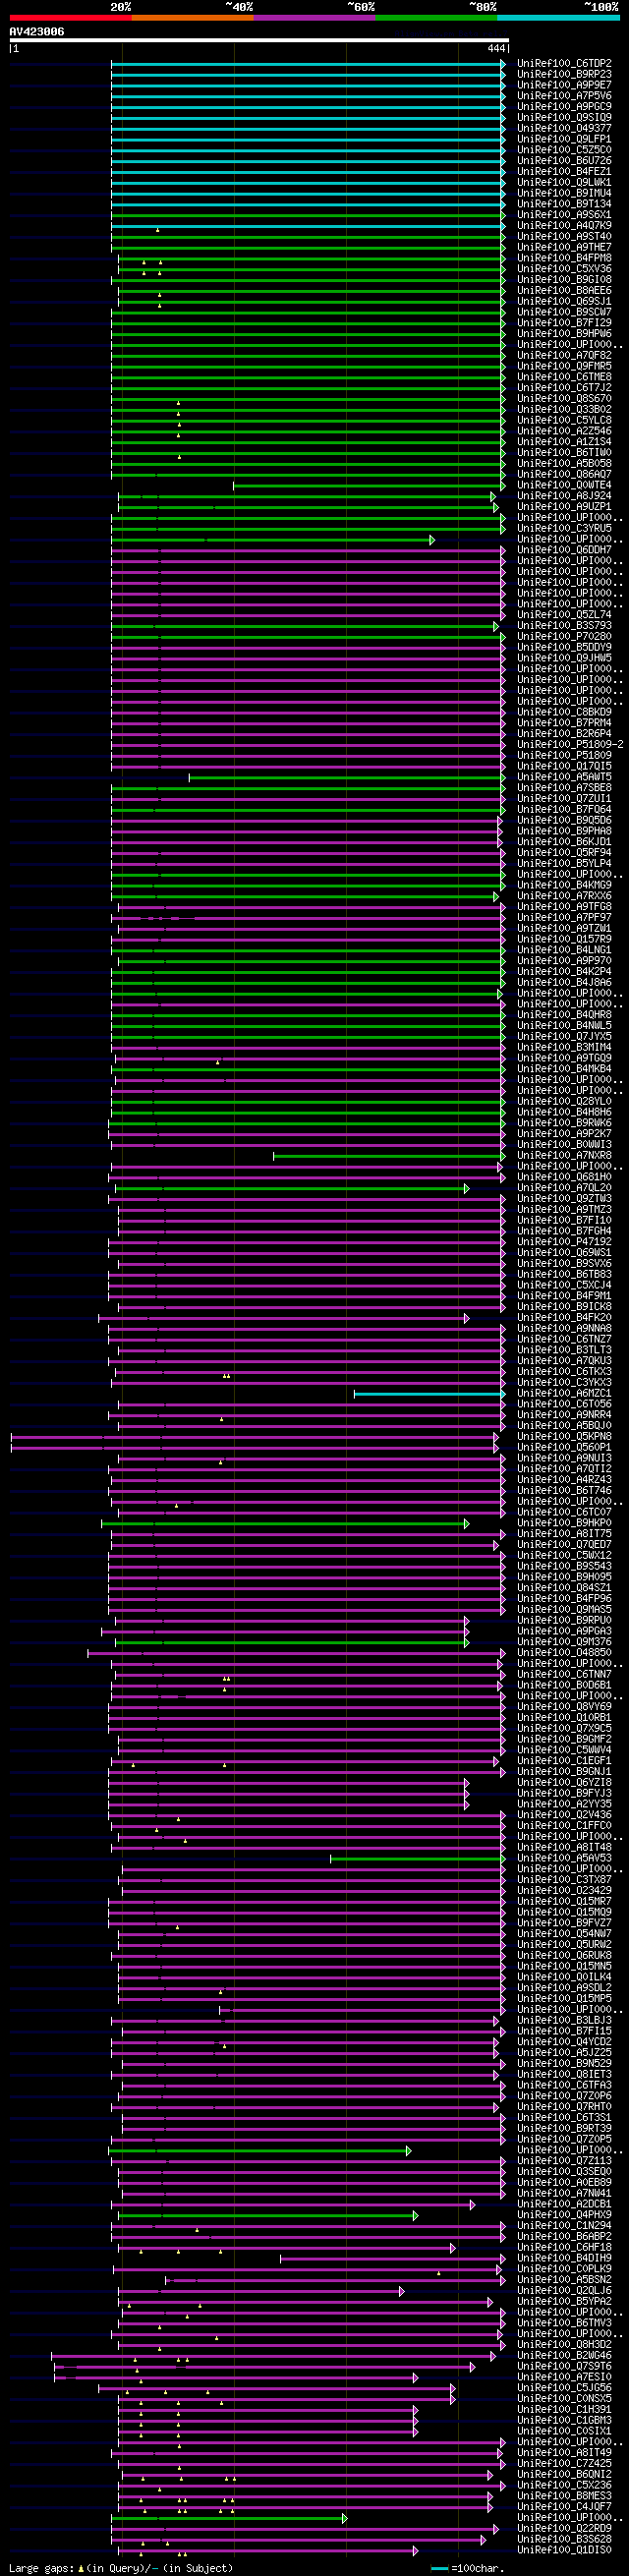The image size is (629, 2576).
Task: Open hit UniRef100_Q8S670
Action: click(564, 399)
